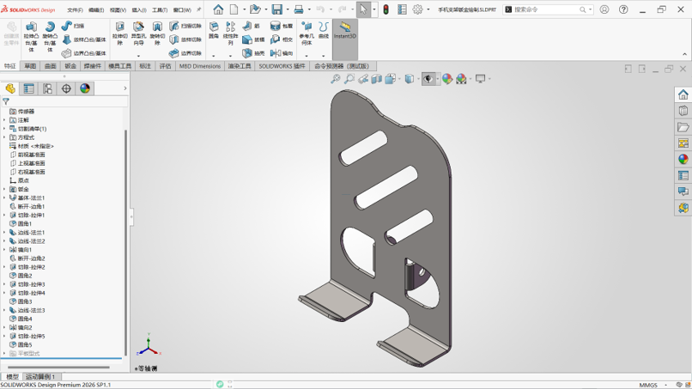Open the 异型孔向导 hole wizard
Viewport: 692px width, 389px height.
pos(138,33)
